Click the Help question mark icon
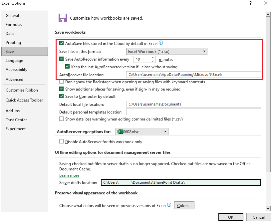 tap(251, 3)
